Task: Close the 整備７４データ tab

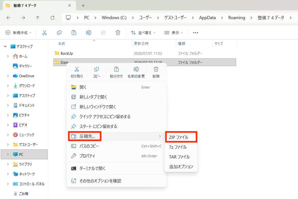Action: click(x=70, y=6)
